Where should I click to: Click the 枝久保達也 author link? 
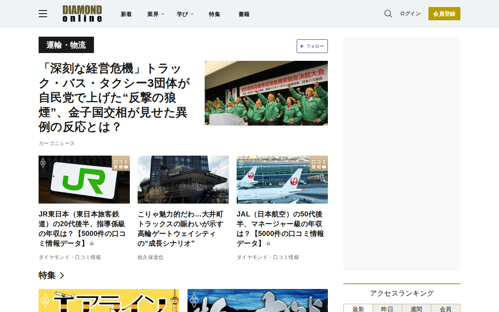(x=150, y=257)
